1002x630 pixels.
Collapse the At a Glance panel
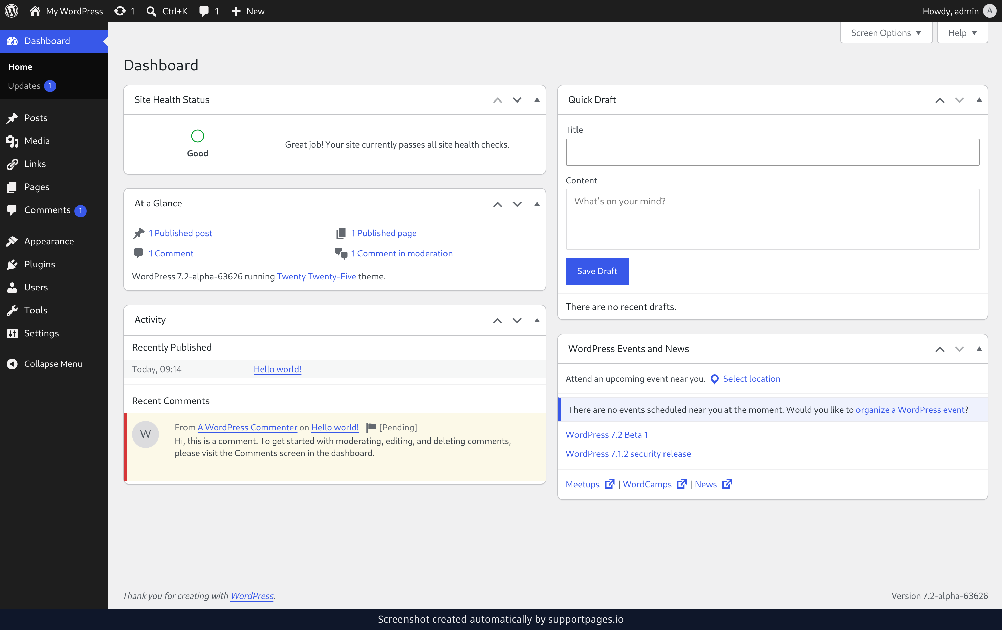coord(537,204)
